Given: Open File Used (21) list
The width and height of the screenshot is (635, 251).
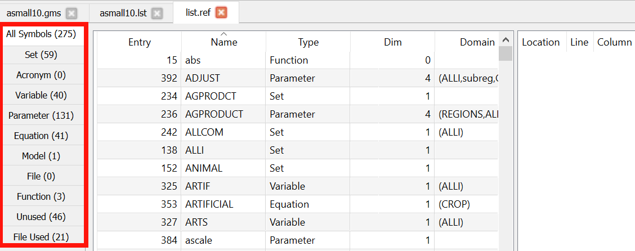Looking at the screenshot, I should click(41, 237).
